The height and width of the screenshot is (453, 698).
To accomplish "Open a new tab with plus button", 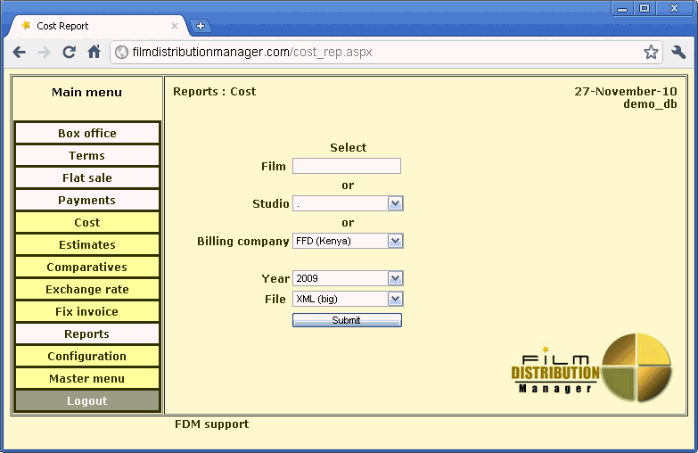I will point(200,26).
